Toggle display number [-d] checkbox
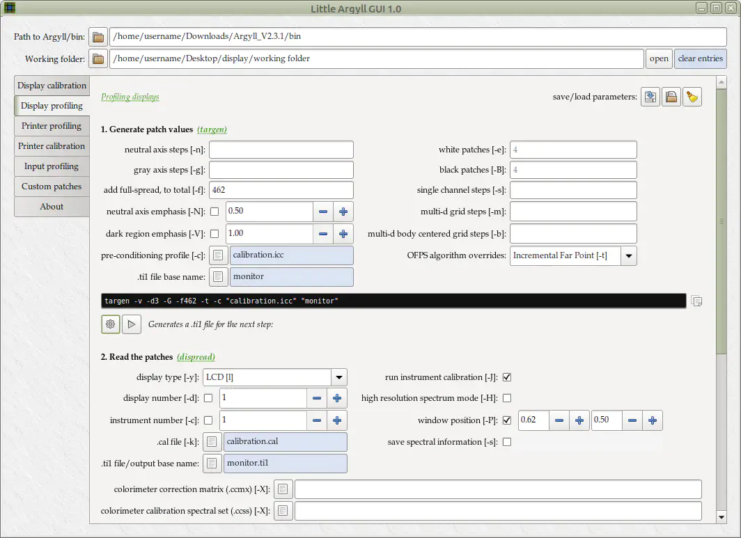 [208, 398]
